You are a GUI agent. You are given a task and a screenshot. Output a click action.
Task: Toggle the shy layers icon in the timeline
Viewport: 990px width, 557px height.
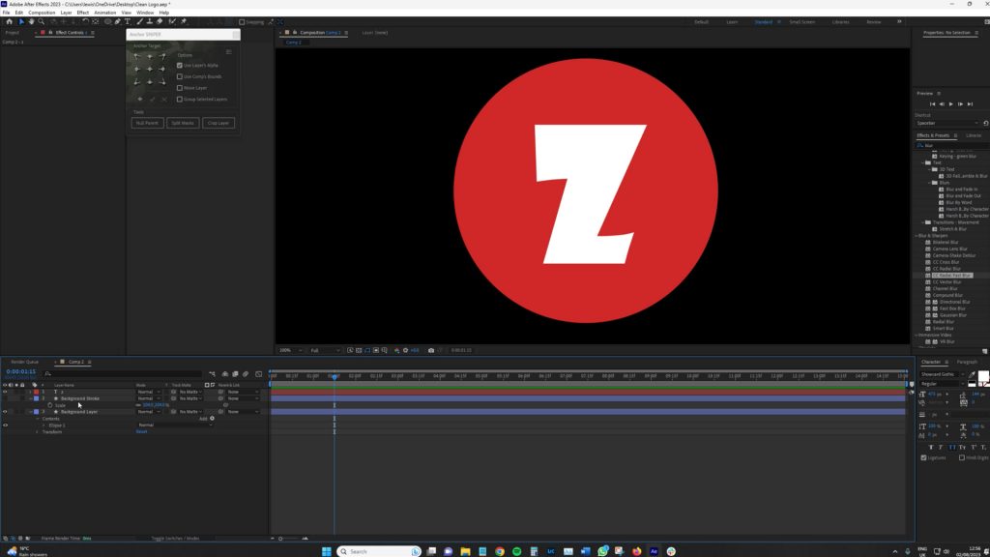(x=224, y=374)
